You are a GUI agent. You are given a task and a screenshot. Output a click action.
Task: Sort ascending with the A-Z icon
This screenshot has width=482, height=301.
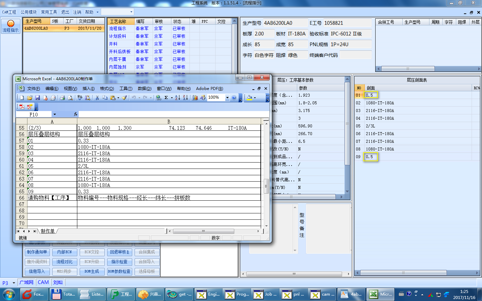point(177,98)
